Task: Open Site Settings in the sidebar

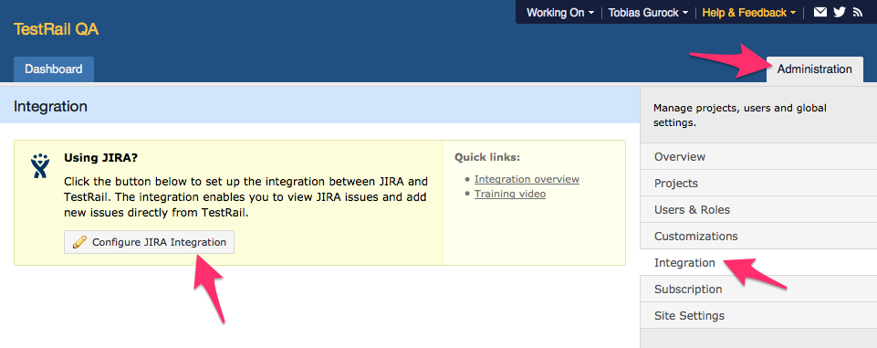Action: point(758,315)
